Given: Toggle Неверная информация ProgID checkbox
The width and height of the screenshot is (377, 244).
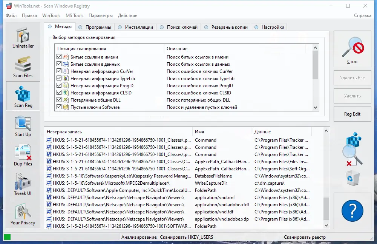Looking at the screenshot, I should pos(59,85).
